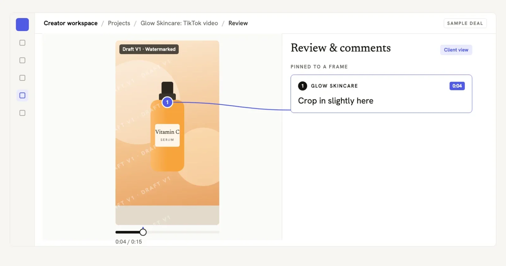506x266 pixels.
Task: Click the unplayed part of the video timeline
Action: [183, 232]
